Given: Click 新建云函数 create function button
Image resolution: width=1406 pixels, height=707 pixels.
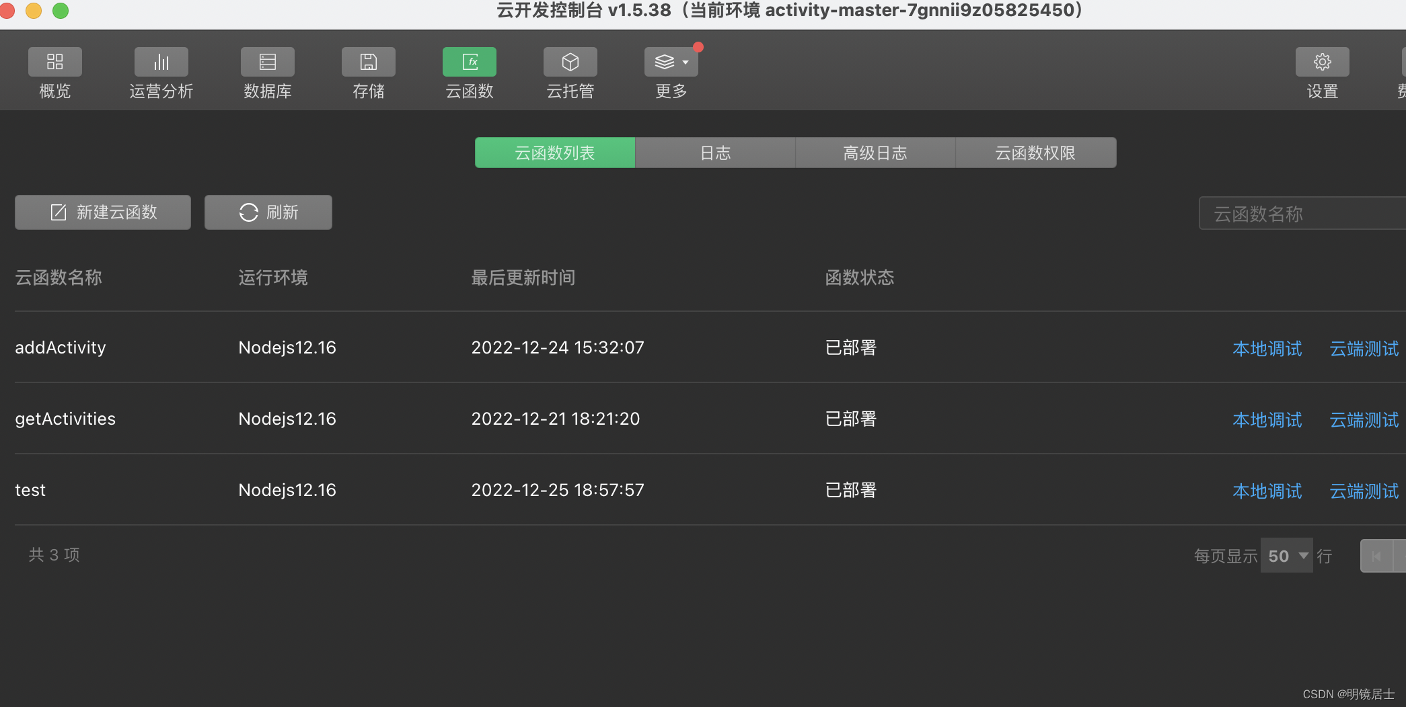Looking at the screenshot, I should [x=103, y=212].
